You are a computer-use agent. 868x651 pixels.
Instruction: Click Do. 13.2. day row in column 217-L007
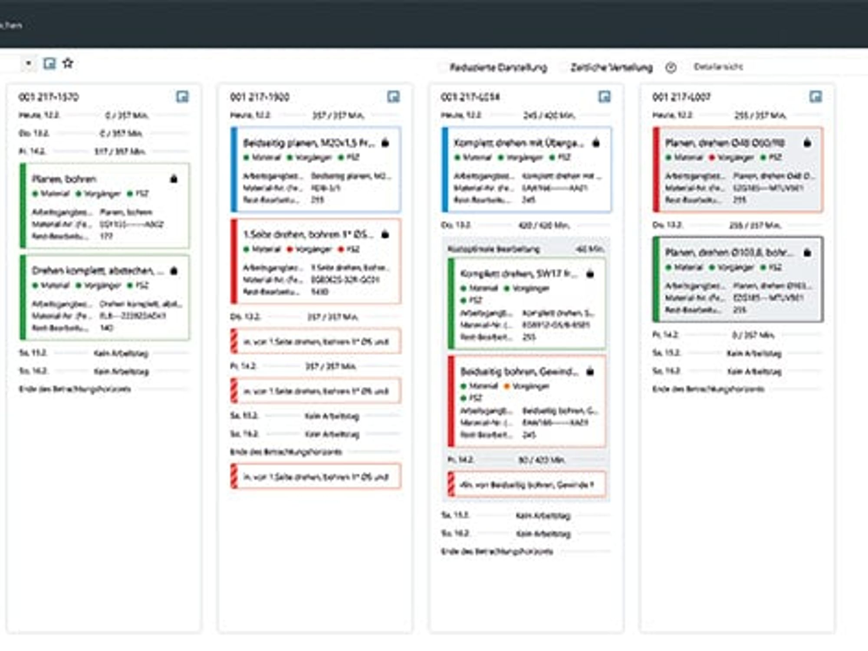tap(737, 225)
